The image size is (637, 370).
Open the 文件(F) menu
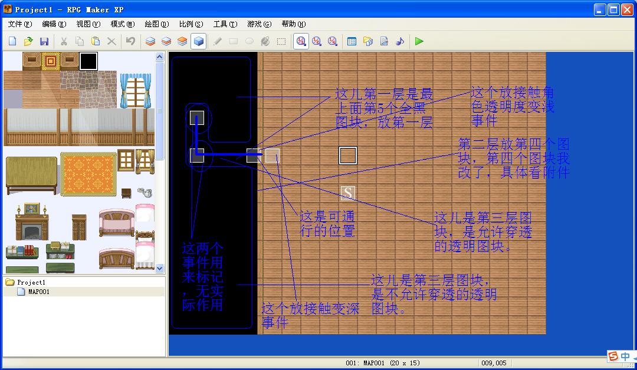[20, 24]
